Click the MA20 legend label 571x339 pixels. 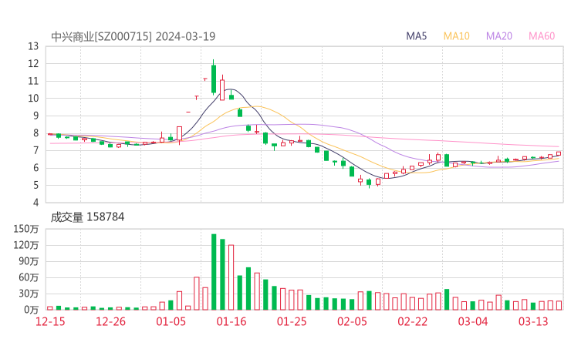[499, 36]
